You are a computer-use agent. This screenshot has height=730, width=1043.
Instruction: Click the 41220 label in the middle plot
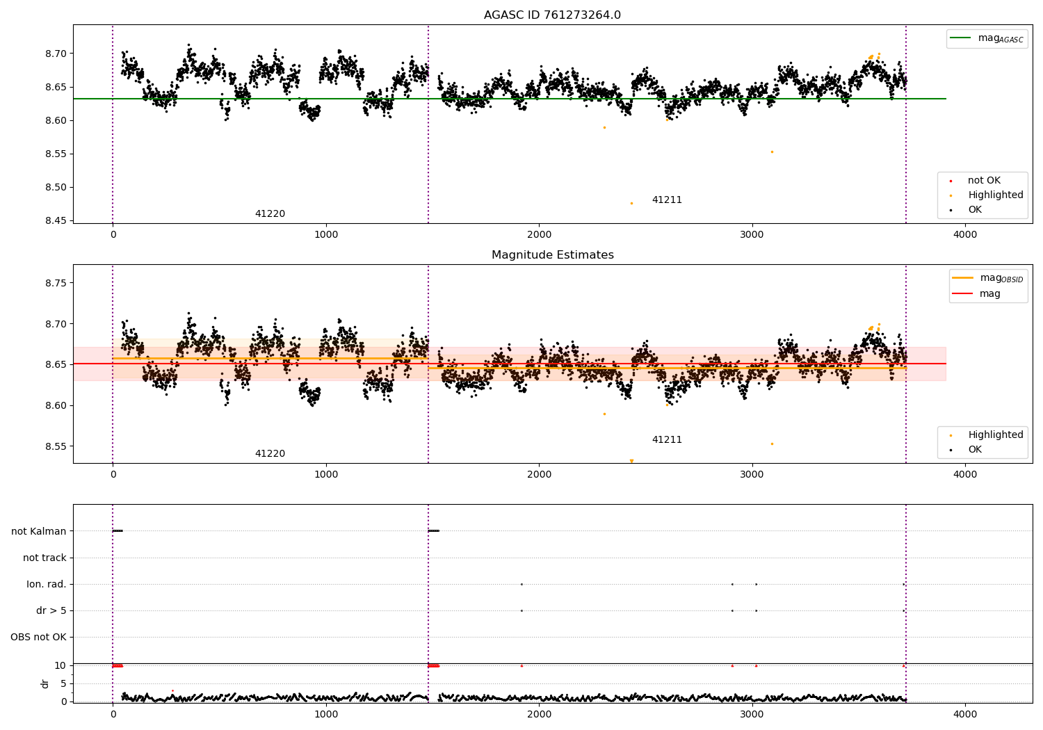[270, 454]
